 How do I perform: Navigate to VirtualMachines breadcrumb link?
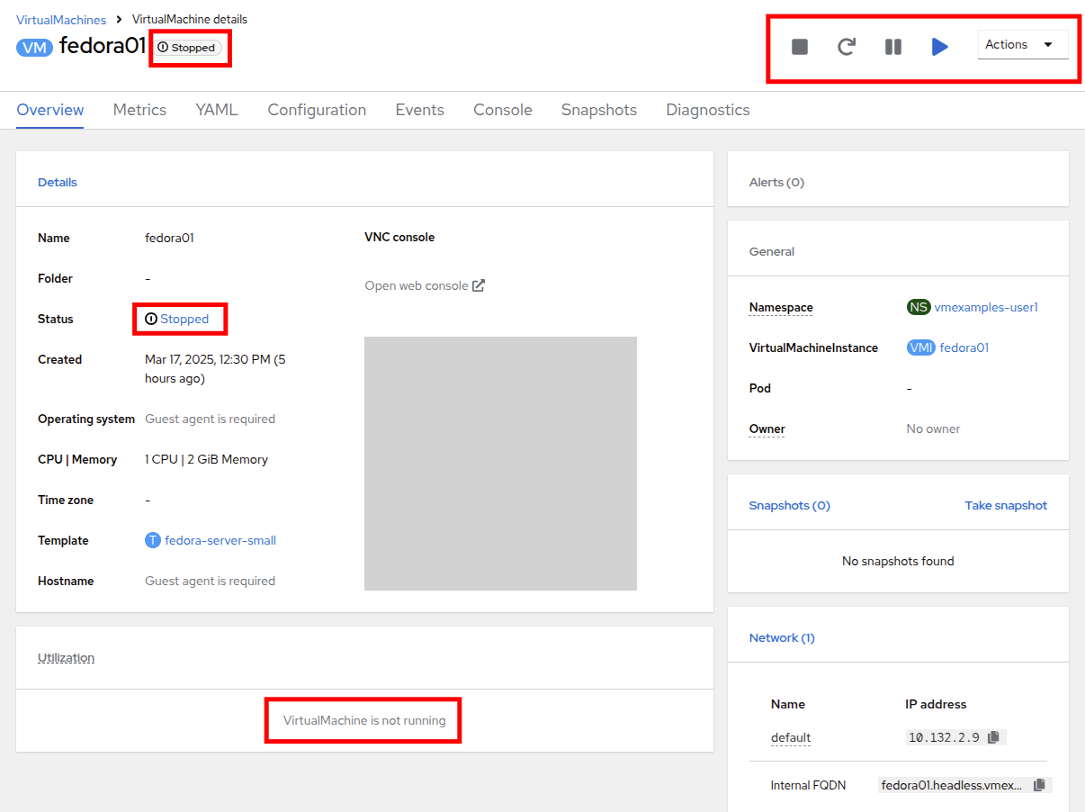coord(61,20)
